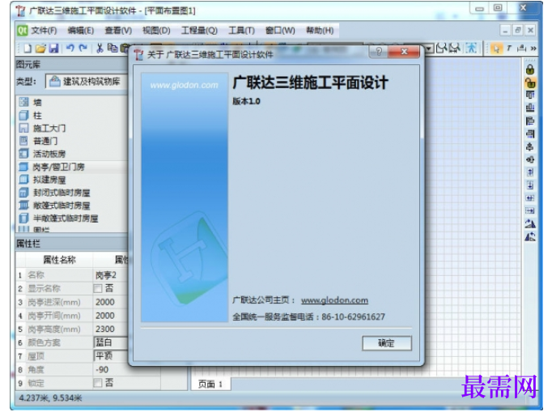Click the 名称 value 岗亭2
552x412 pixels.
tap(106, 275)
